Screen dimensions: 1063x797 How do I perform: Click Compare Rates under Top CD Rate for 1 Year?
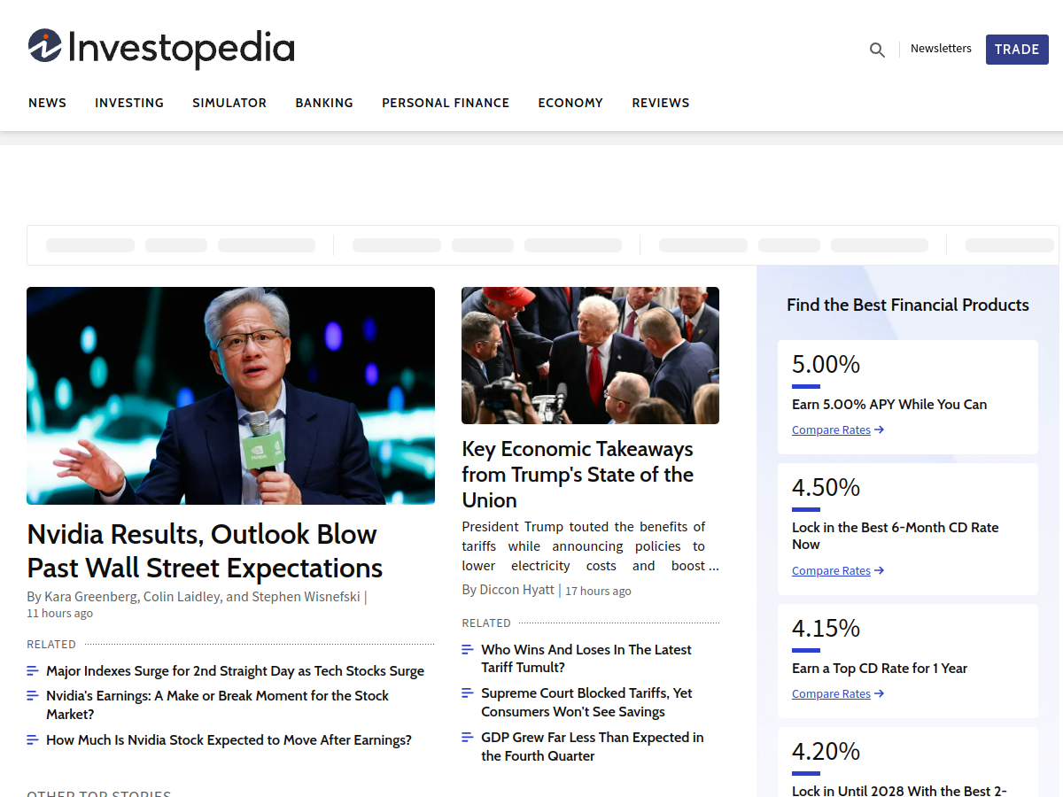[x=838, y=694]
